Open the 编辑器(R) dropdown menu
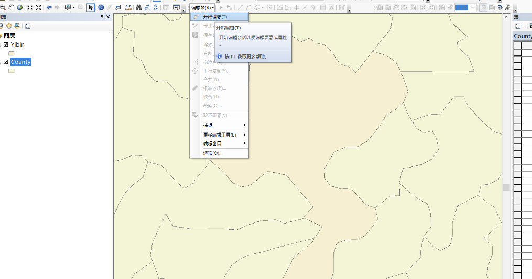 (x=202, y=8)
